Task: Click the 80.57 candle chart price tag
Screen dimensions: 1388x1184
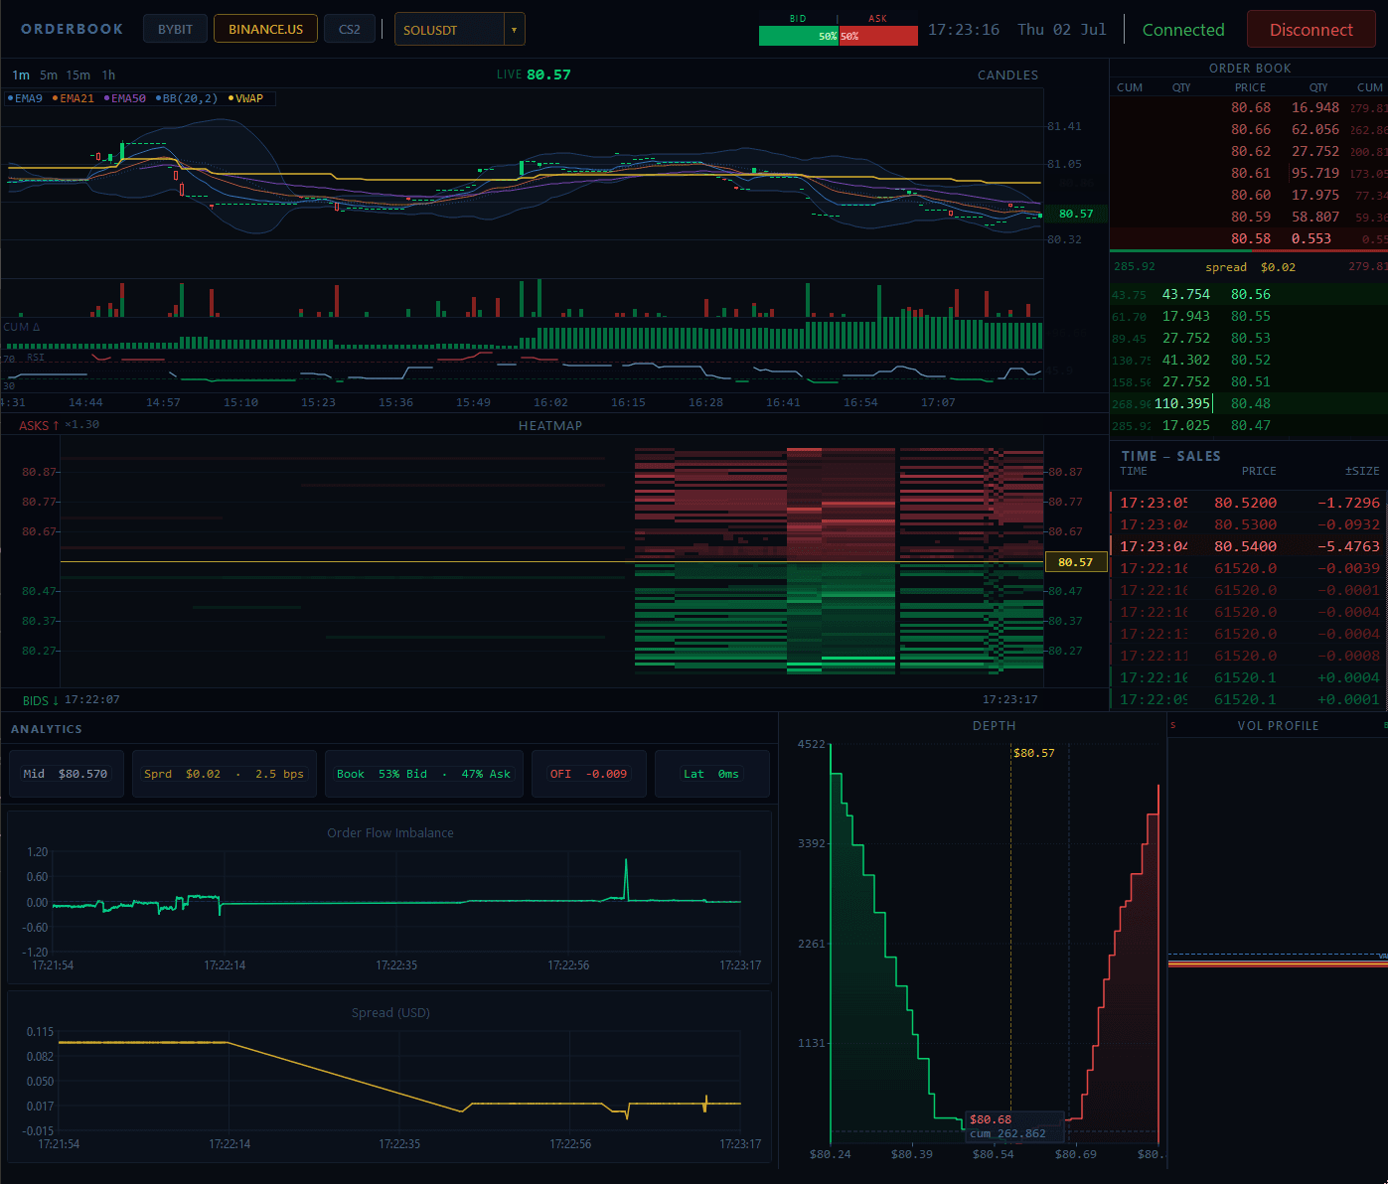Action: [1075, 214]
